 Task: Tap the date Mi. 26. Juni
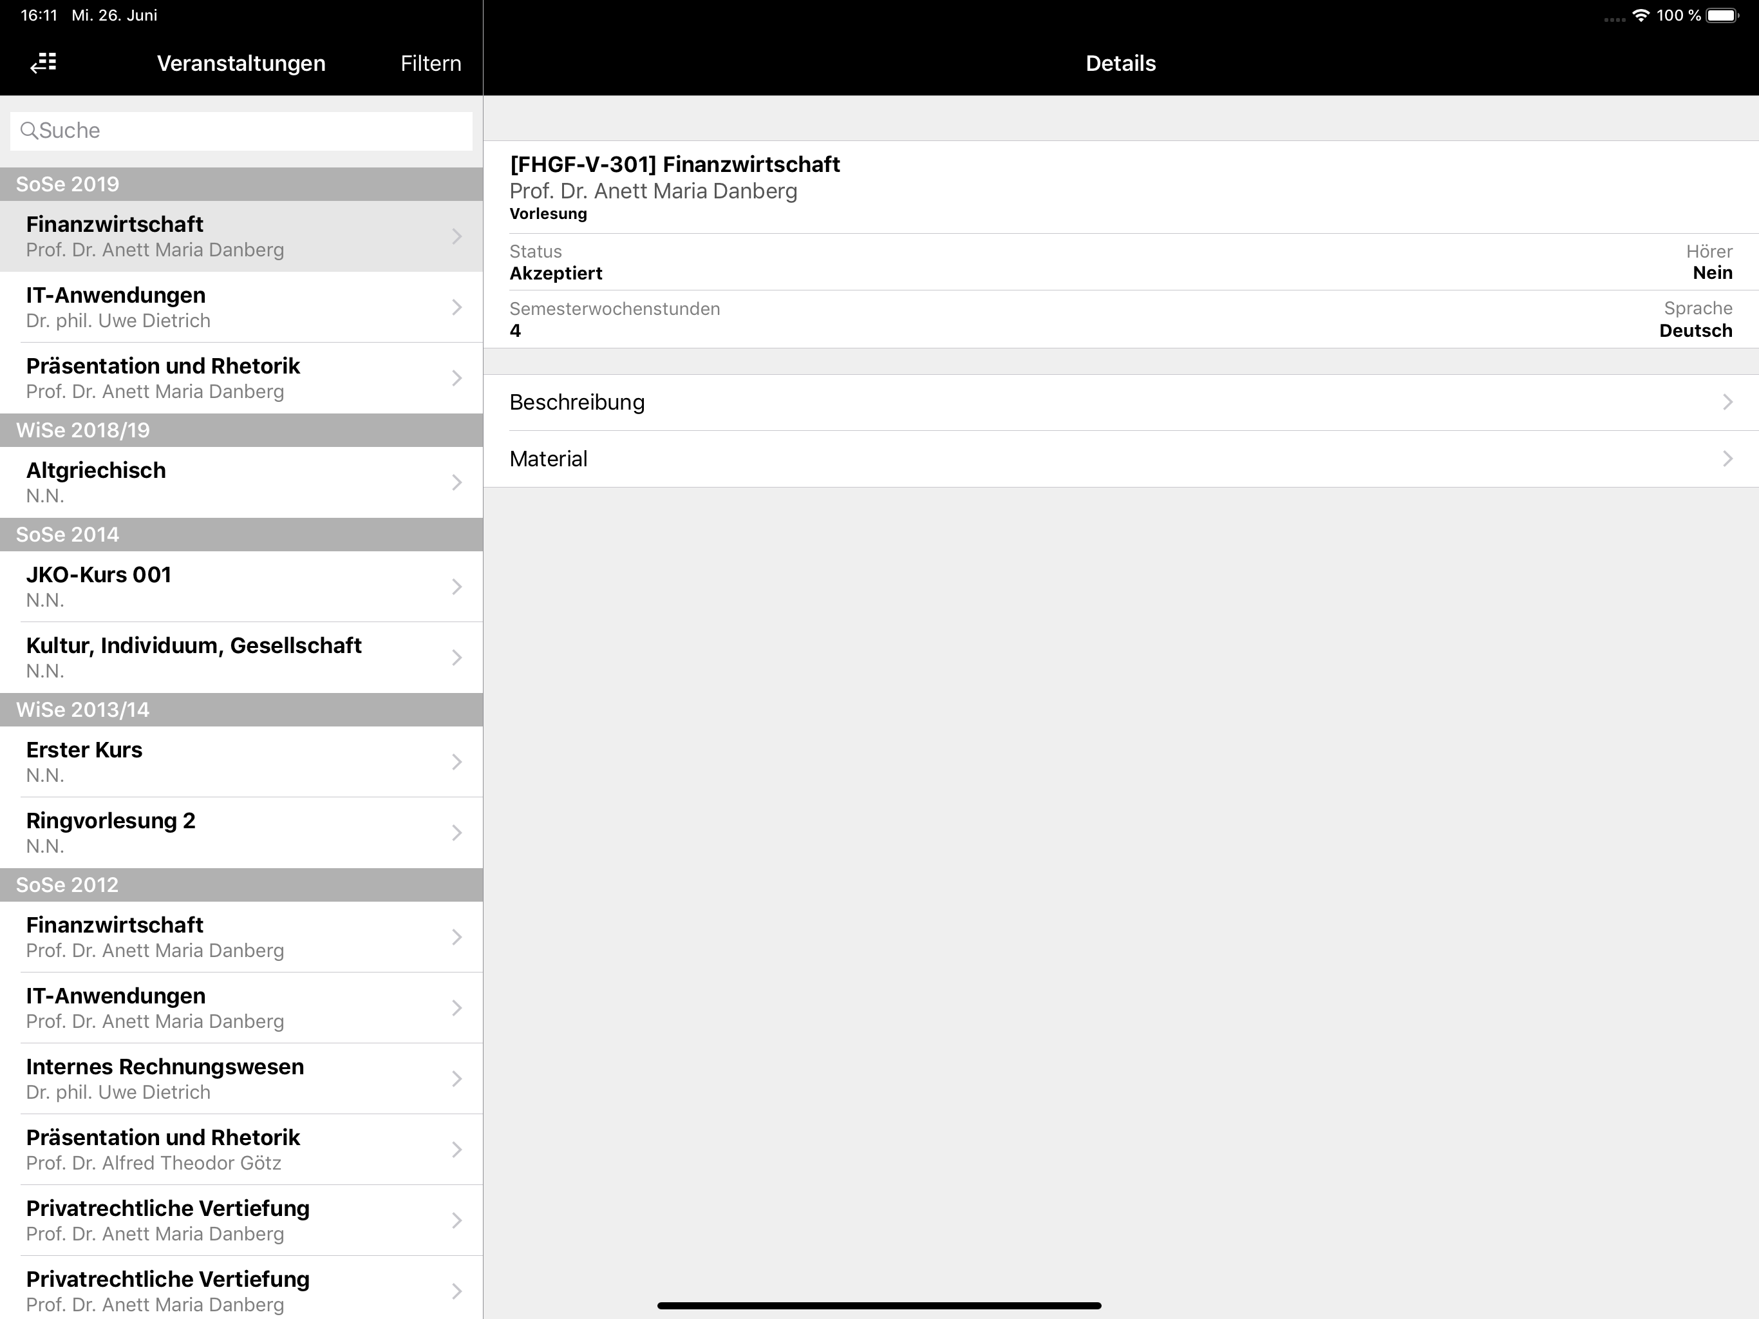pyautogui.click(x=115, y=15)
